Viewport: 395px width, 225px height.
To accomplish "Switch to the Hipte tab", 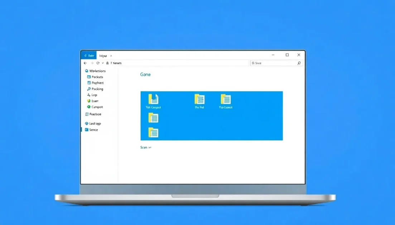I will pos(103,56).
